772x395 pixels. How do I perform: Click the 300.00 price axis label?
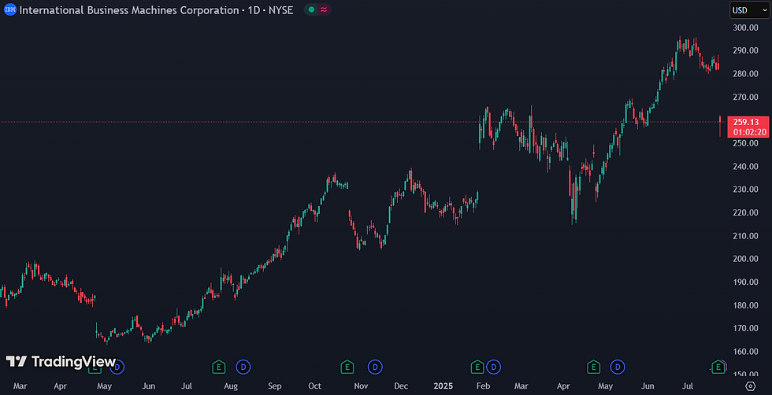[745, 28]
